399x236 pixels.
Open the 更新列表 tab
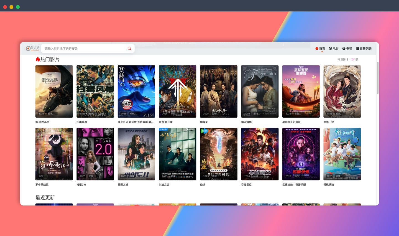coord(364,49)
